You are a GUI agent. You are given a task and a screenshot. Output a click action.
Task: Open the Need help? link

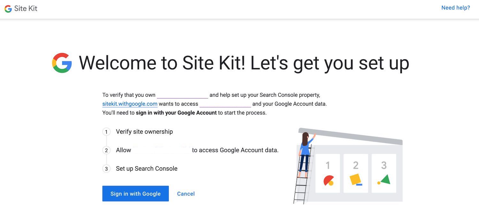pyautogui.click(x=456, y=8)
